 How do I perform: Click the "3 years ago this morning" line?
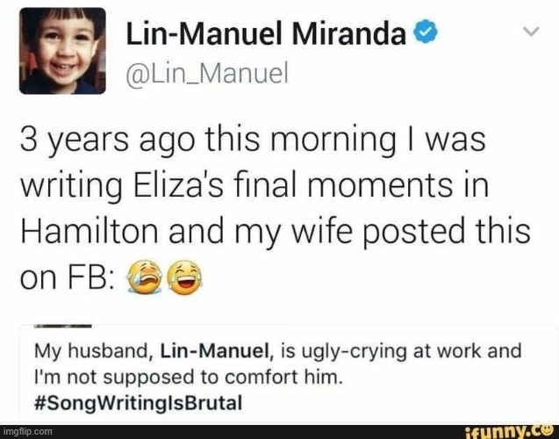point(253,140)
